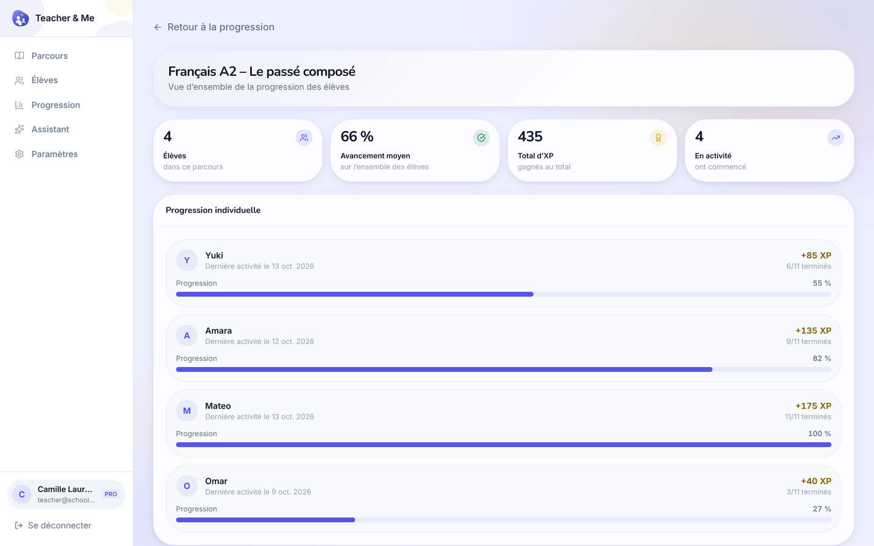
Task: Click the 435 total XP value
Action: point(530,136)
